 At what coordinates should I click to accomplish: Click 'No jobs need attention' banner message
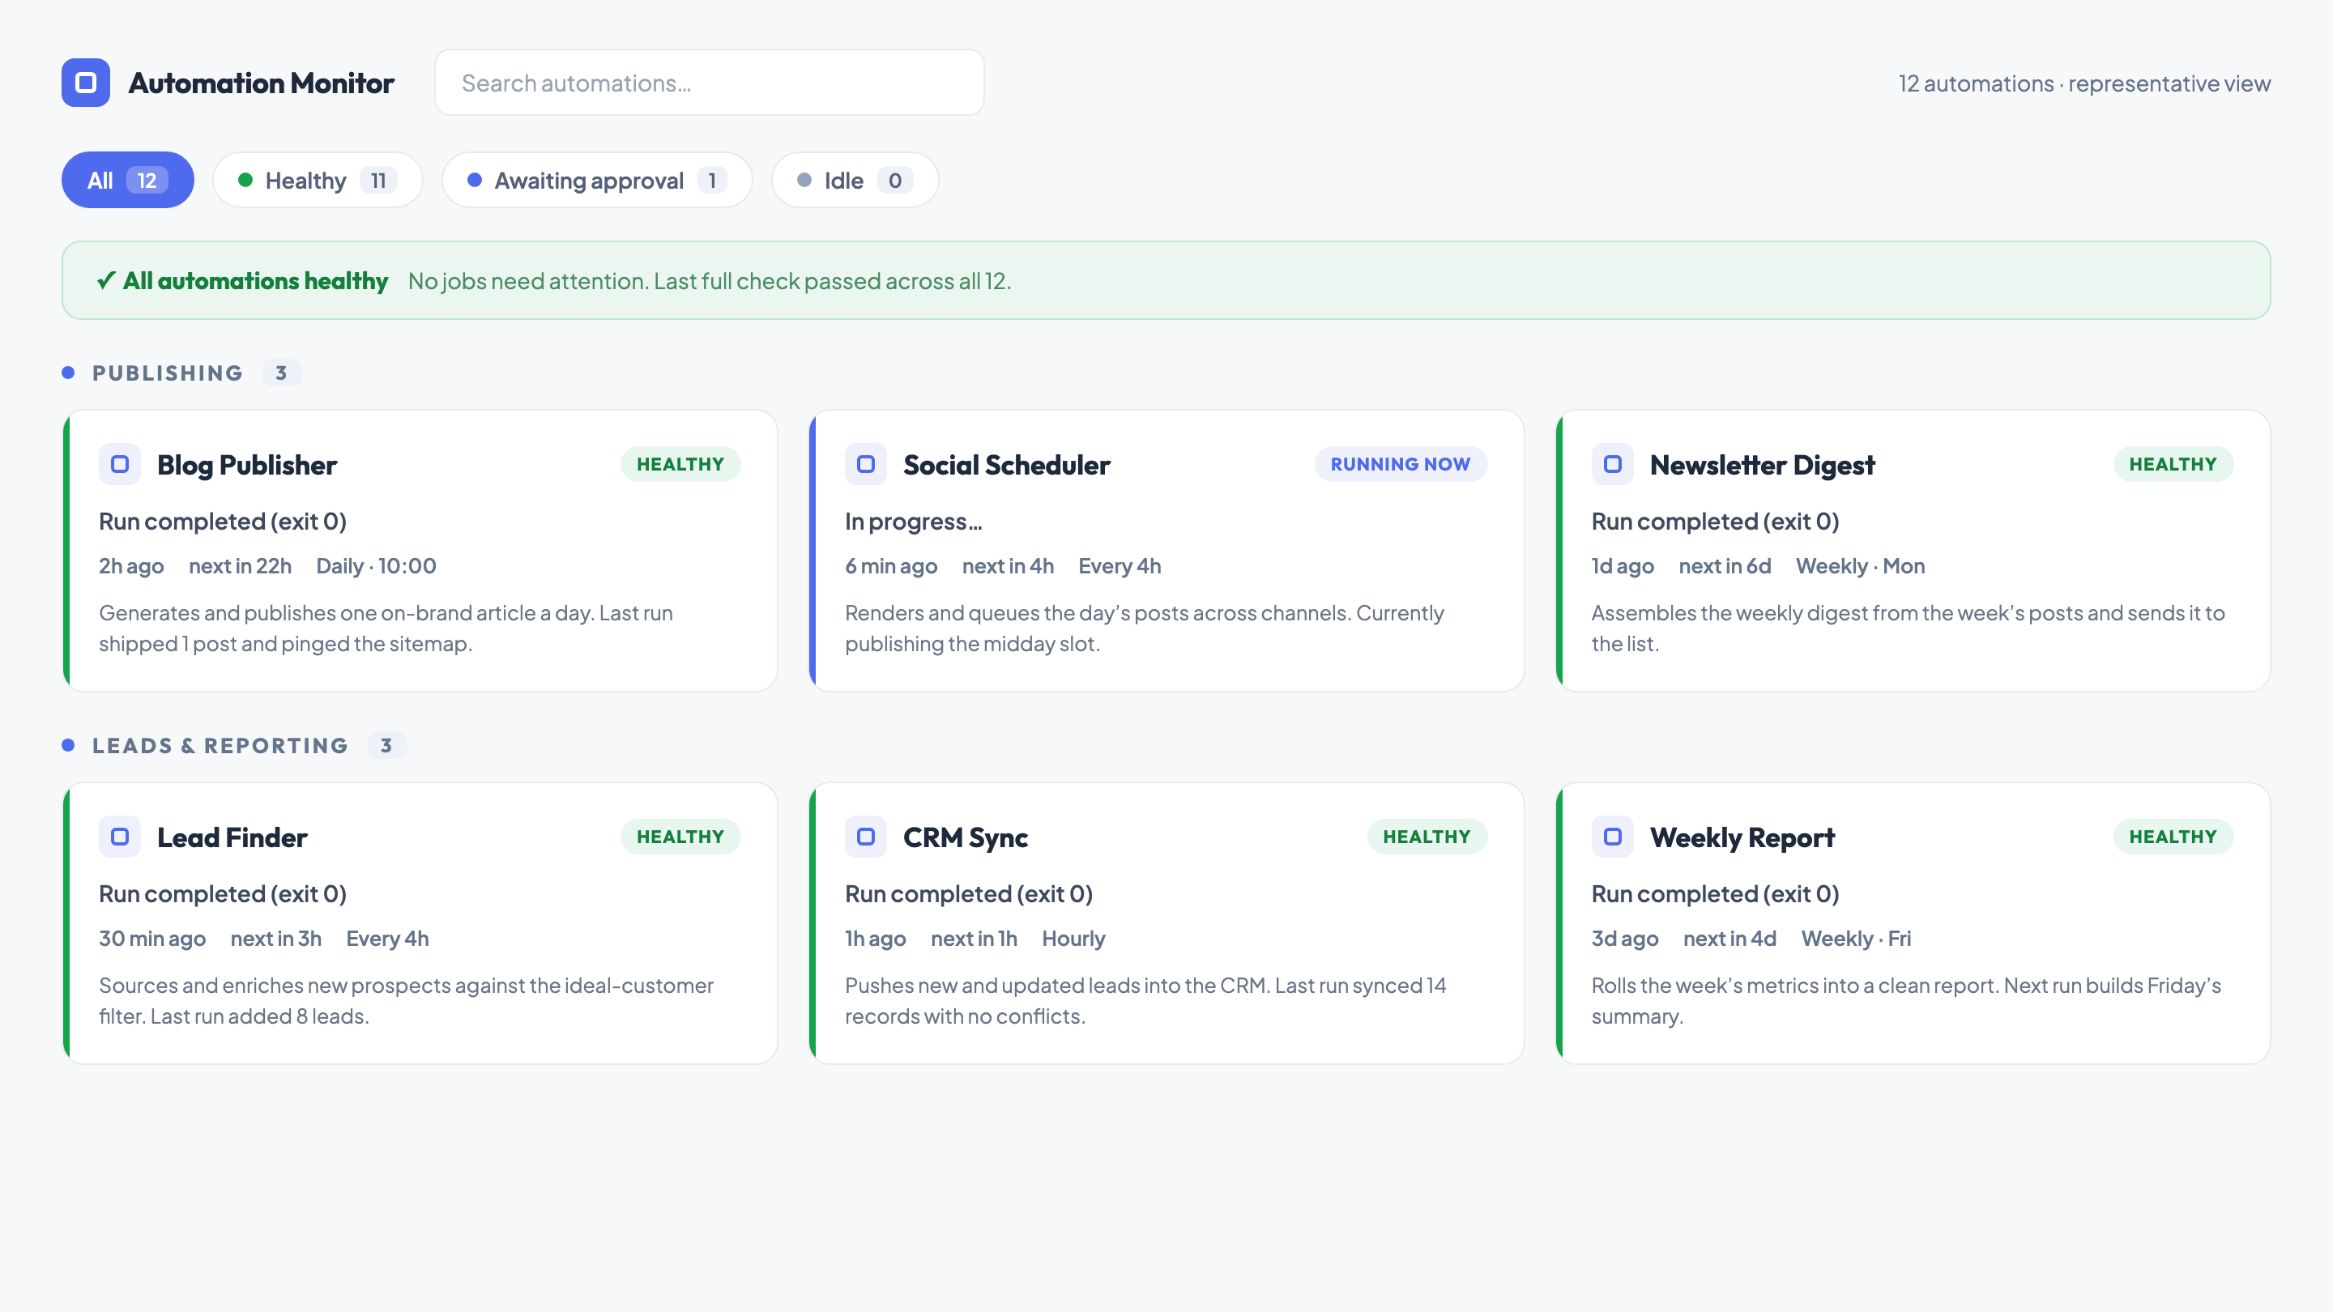[709, 281]
